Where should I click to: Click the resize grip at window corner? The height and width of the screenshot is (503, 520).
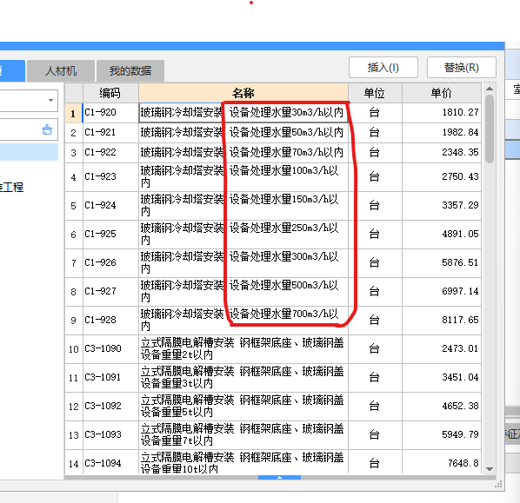498,485
